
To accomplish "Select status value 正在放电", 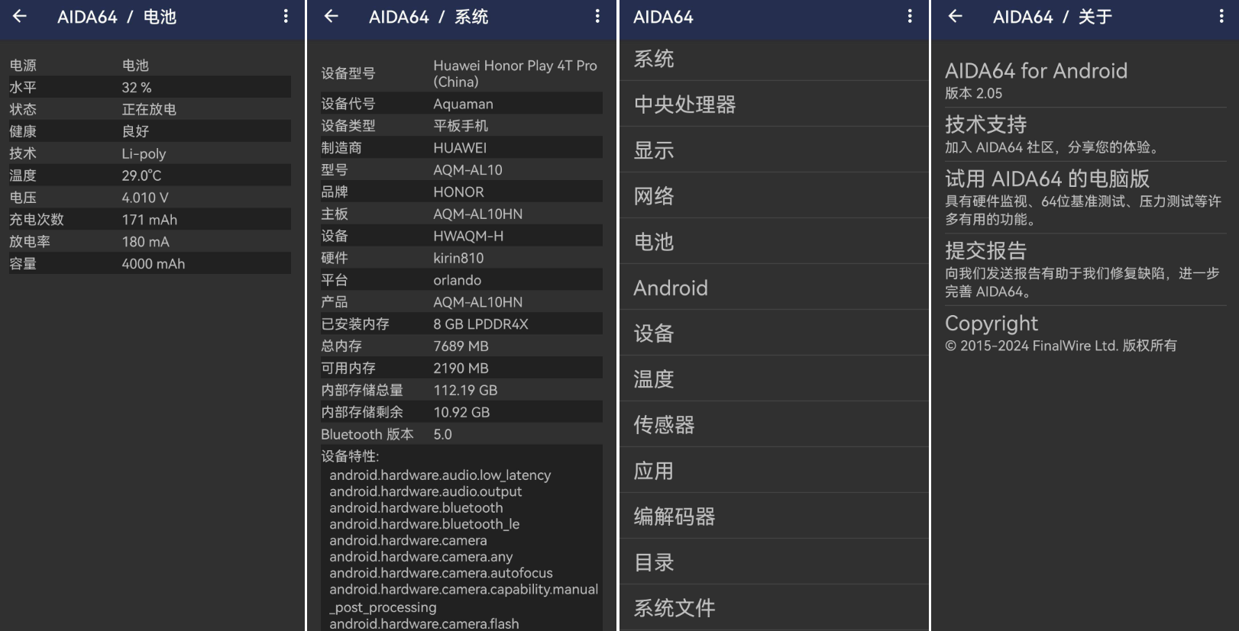I will pyautogui.click(x=149, y=109).
